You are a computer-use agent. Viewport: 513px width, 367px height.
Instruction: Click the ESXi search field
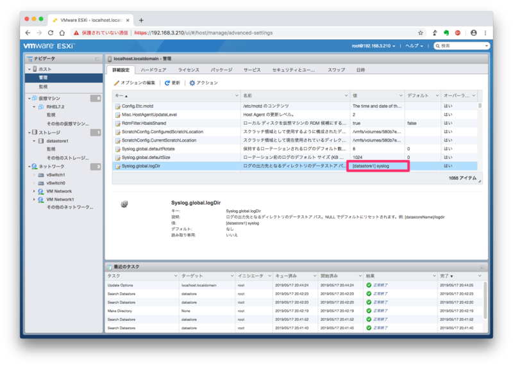pos(462,45)
